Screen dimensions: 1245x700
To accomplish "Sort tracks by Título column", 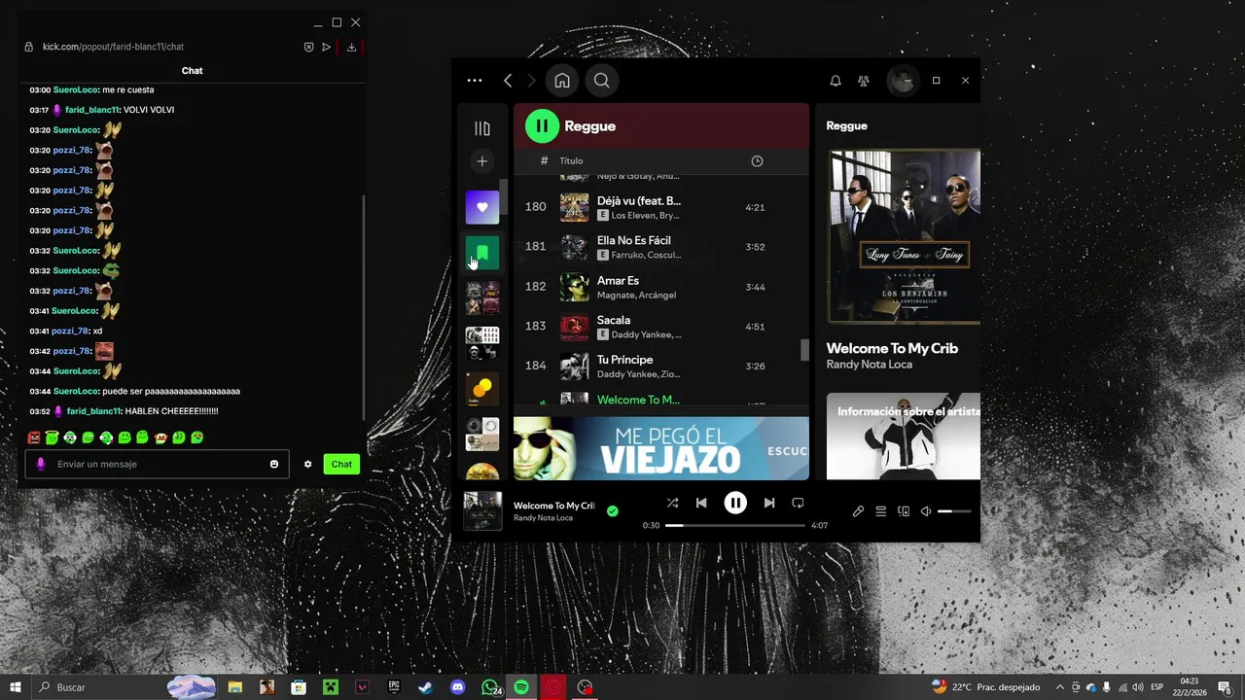I will point(571,160).
